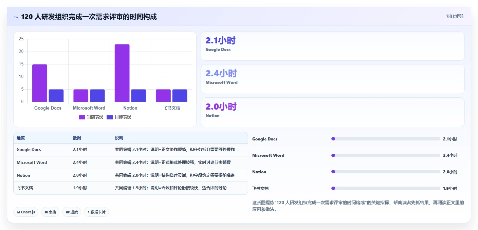The height and width of the screenshot is (230, 478).
Task: Click the Google Docs progress bar track
Action: click(x=386, y=139)
